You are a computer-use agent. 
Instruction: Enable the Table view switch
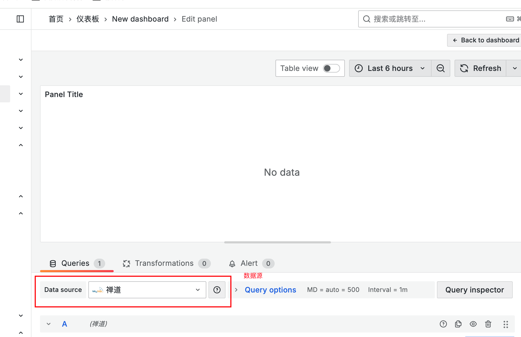[331, 68]
